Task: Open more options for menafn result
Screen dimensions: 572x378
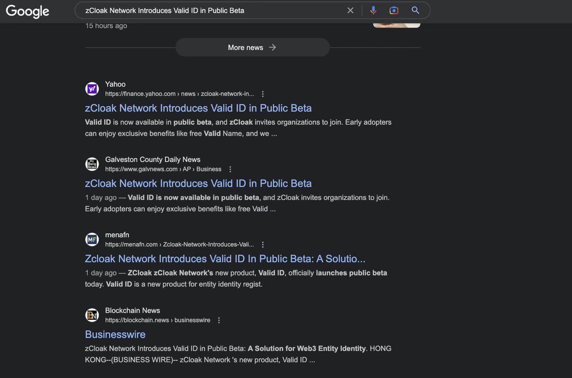Action: pos(263,244)
